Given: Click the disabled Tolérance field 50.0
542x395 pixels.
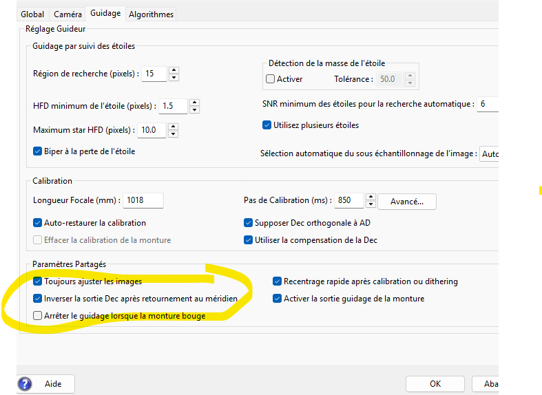Looking at the screenshot, I should [390, 79].
